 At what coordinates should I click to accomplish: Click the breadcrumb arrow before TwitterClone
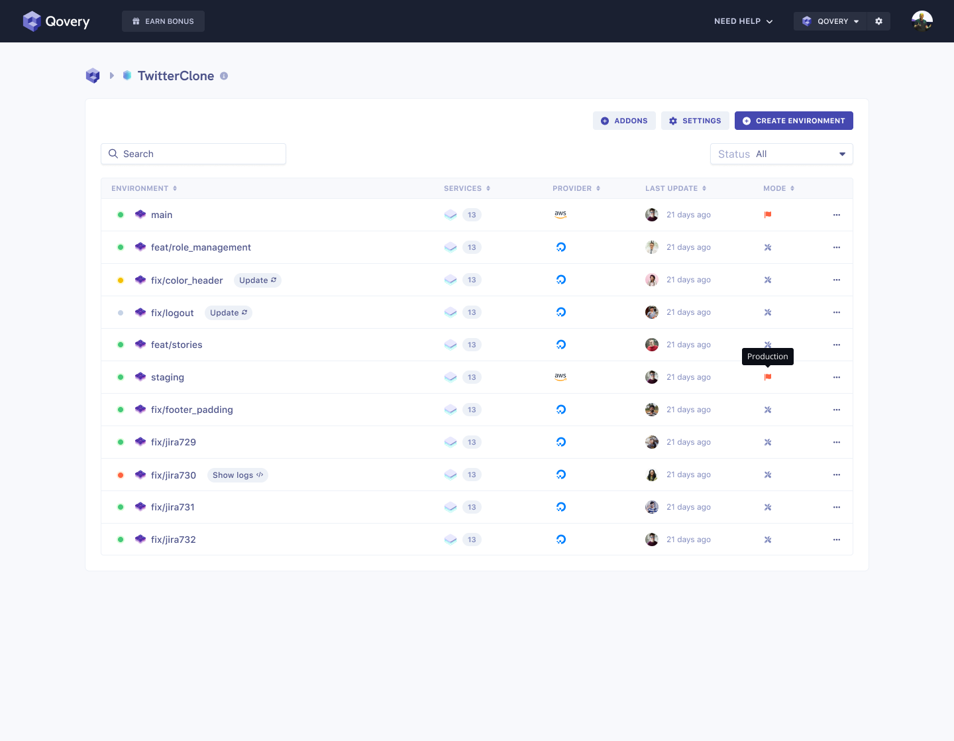tap(112, 76)
